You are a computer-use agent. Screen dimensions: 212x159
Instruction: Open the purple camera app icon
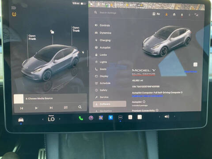pyautogui.click(x=91, y=118)
